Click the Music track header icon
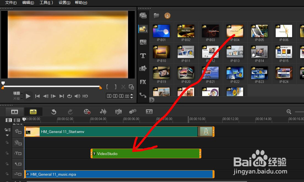Image resolution: width=304 pixels, height=182 pixels. [18, 174]
